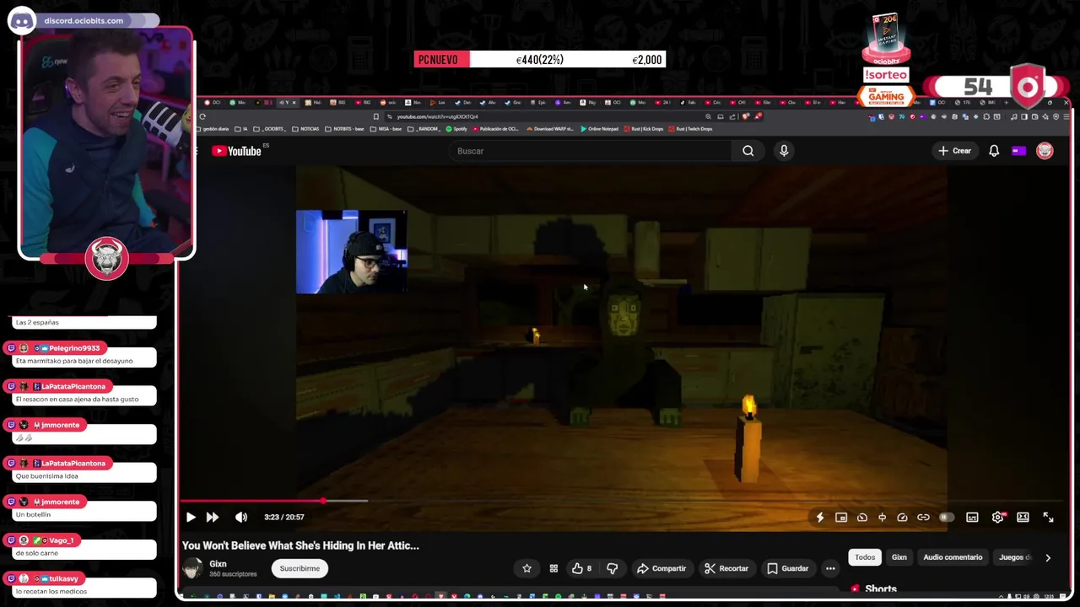Mute the video player volume

(241, 517)
